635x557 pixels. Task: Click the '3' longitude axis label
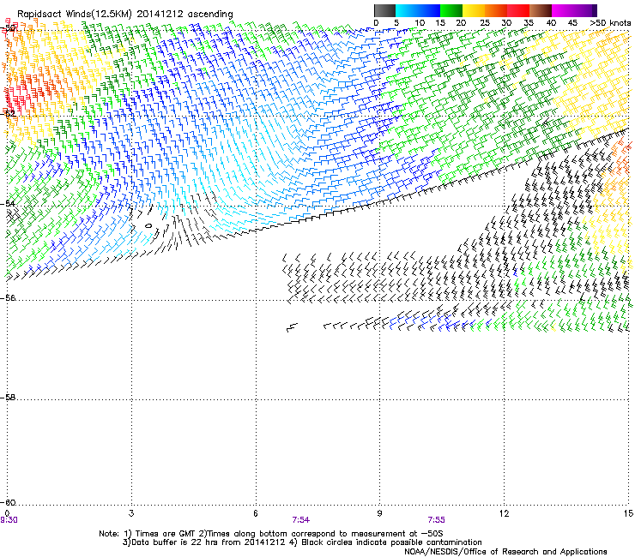pyautogui.click(x=131, y=513)
